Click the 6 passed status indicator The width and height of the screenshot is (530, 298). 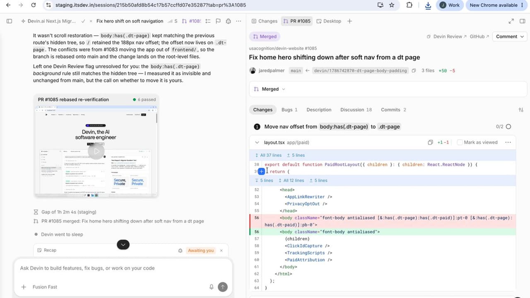145,100
